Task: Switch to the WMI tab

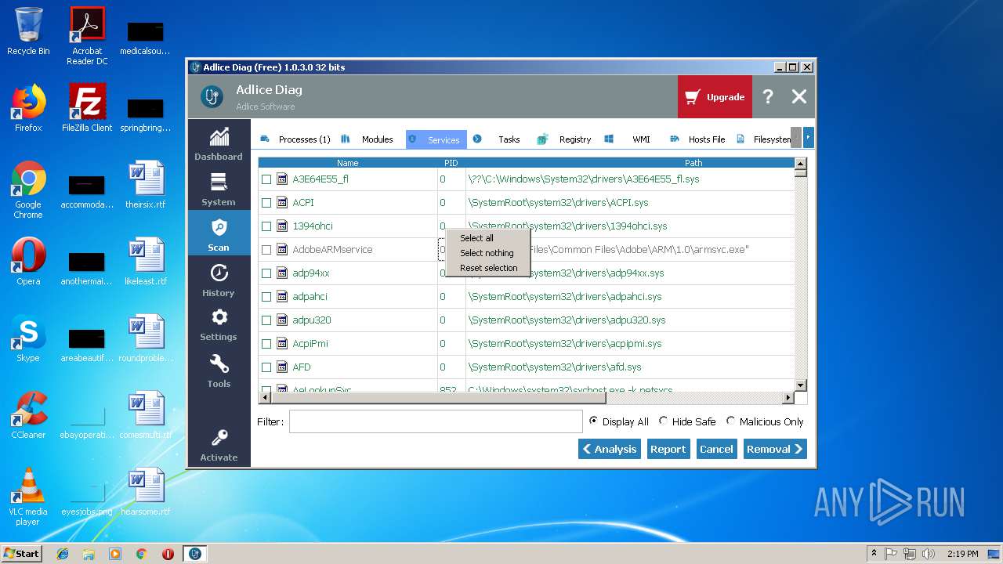Action: (x=628, y=139)
